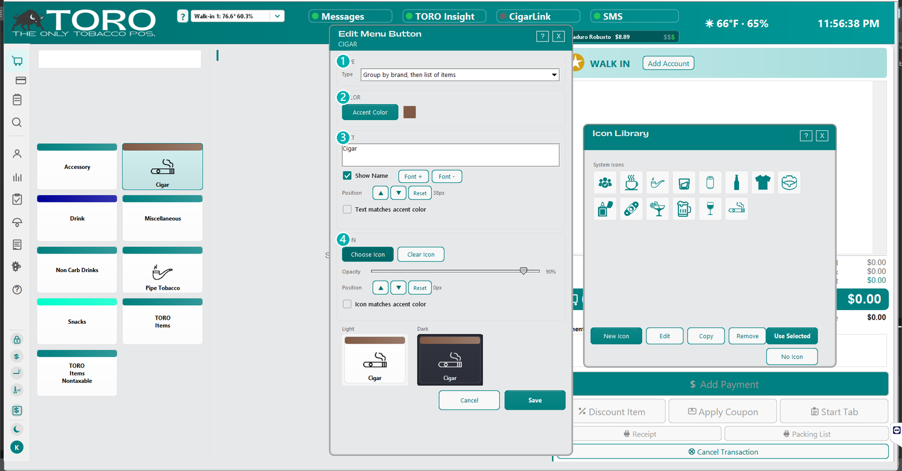Click the credit card icon in sidebar
This screenshot has width=902, height=471.
(20, 80)
